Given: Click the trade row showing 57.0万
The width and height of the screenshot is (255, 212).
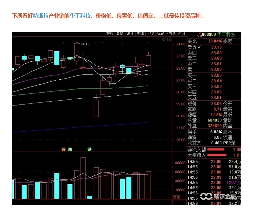Looking at the screenshot, I should [x=214, y=167].
